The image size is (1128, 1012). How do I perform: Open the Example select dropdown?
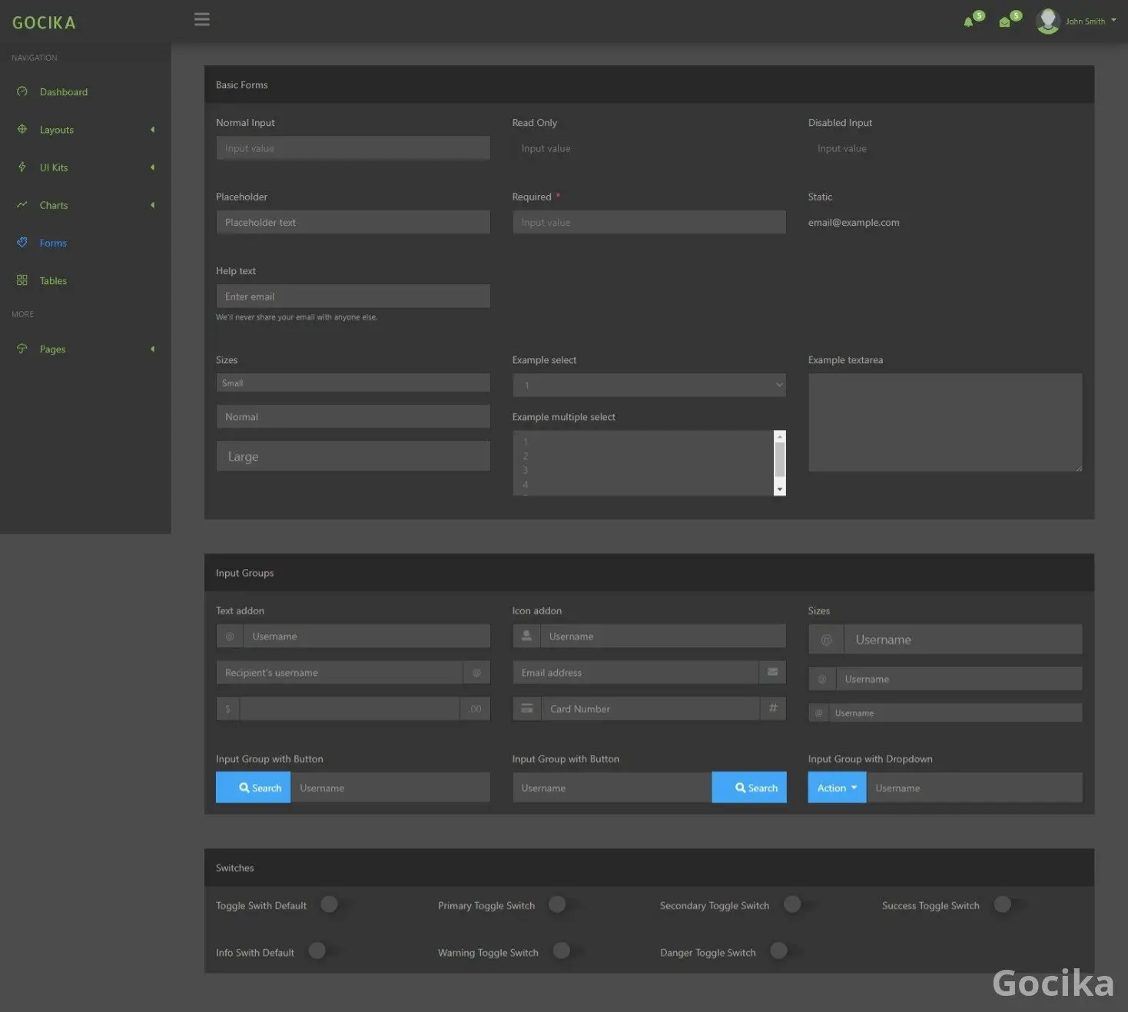tap(649, 385)
